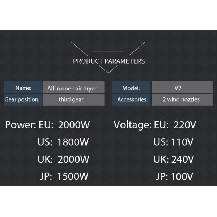Click the downward chevron below the heading
217x217 pixels.
(109, 70)
